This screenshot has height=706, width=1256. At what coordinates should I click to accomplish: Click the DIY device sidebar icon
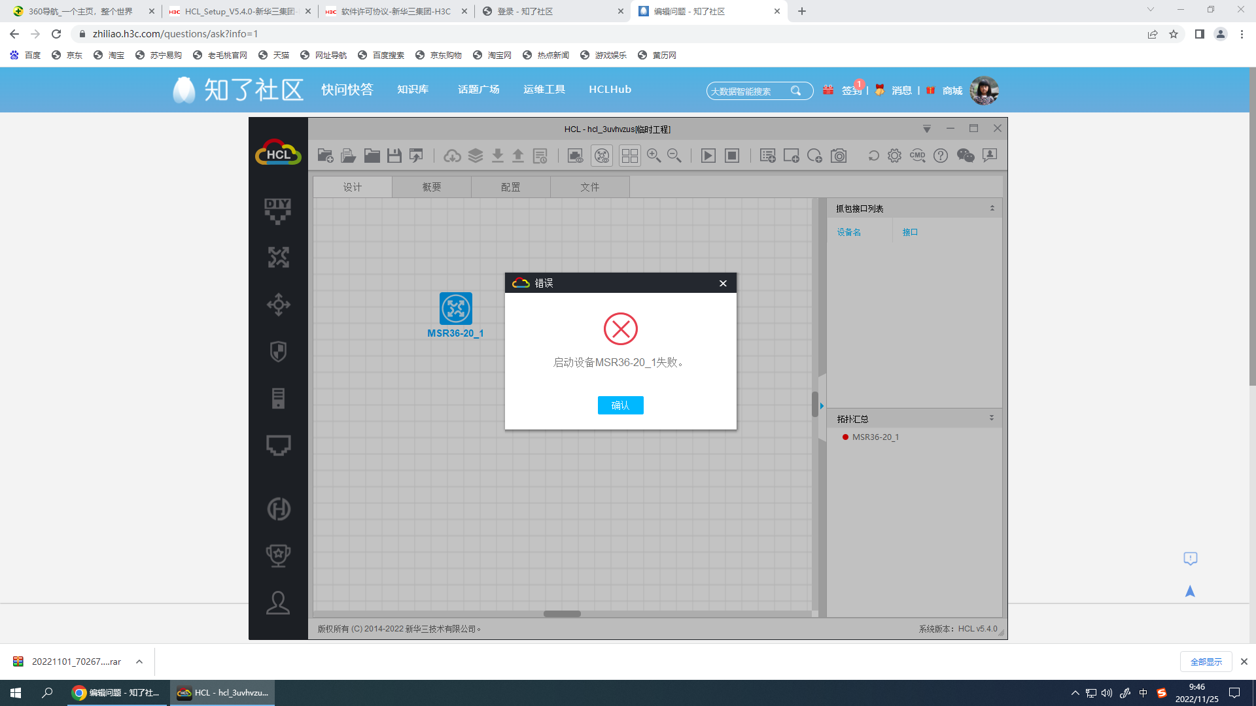(278, 210)
